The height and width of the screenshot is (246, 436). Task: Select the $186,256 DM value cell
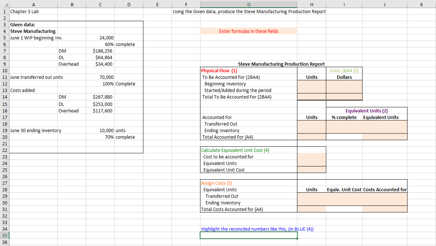[x=100, y=51]
